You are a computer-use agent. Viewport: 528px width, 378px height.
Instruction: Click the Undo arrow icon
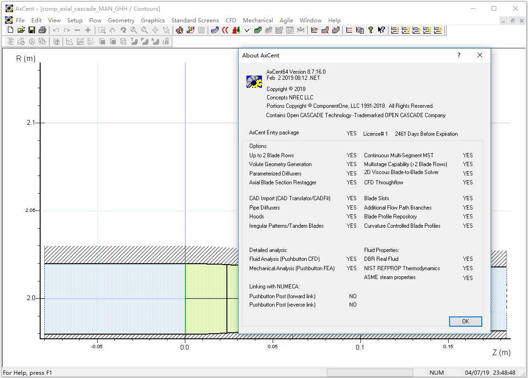point(56,30)
